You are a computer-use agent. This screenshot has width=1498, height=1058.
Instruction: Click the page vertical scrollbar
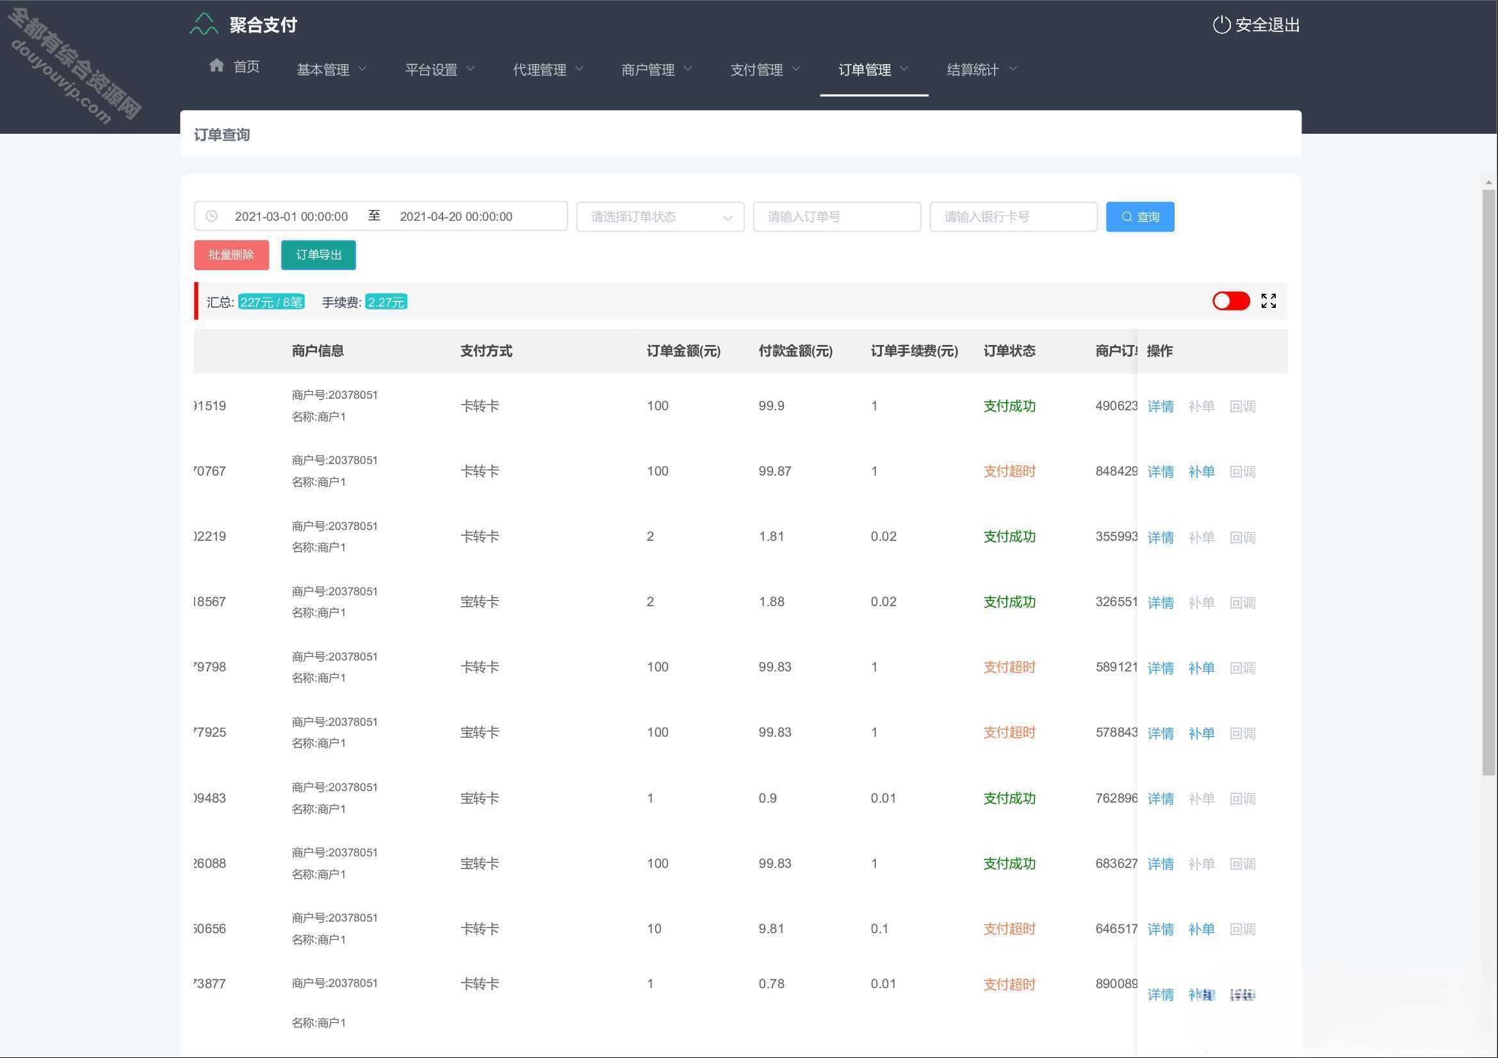[1488, 483]
